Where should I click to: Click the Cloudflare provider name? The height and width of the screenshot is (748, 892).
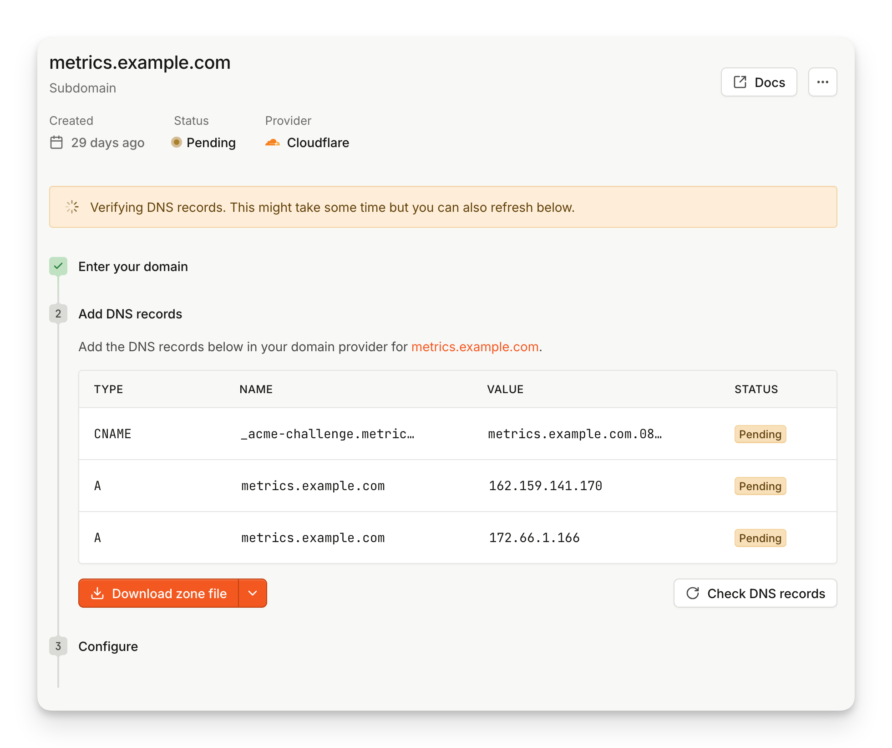click(x=318, y=143)
